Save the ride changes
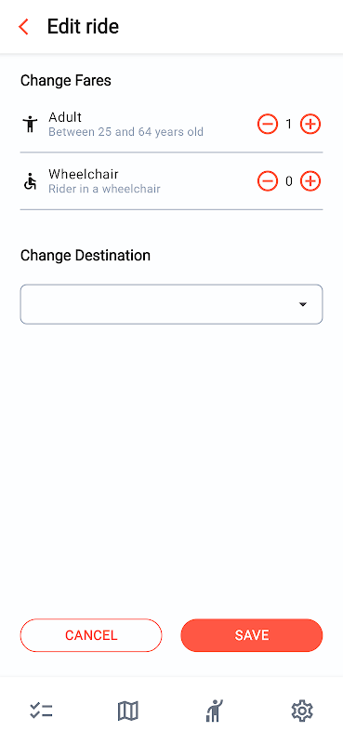This screenshot has width=343, height=744. (x=252, y=635)
